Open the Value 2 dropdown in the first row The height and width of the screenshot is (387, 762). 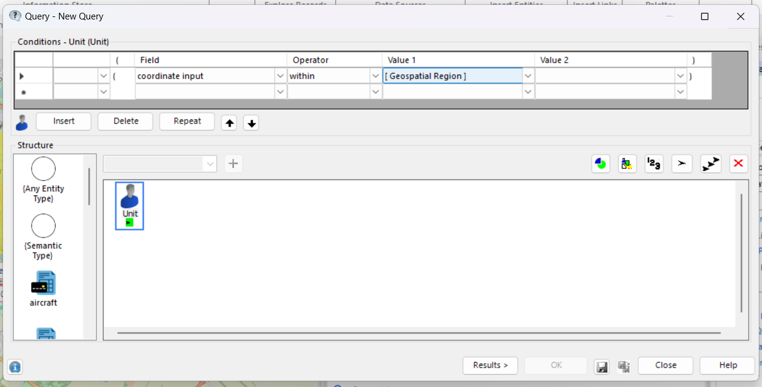point(680,76)
